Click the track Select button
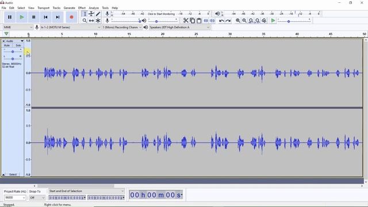 tap(13, 175)
